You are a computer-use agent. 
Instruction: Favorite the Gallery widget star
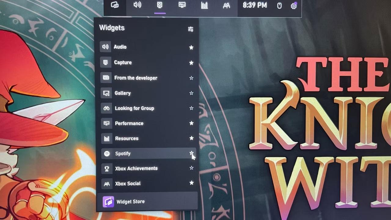[191, 93]
